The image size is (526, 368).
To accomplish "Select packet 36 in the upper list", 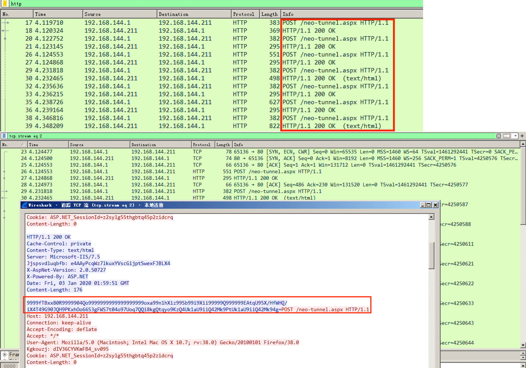I will (x=212, y=110).
